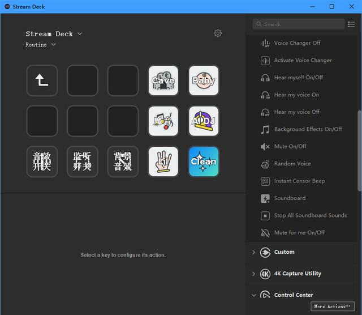Screen dimensions: 362x315
Task: Click the back-arrow folder key
Action: tap(42, 80)
